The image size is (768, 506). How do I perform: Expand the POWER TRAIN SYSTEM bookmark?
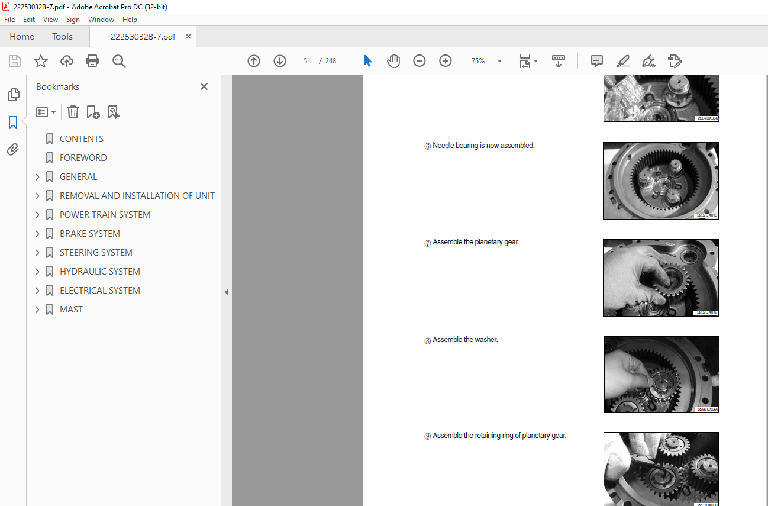pyautogui.click(x=37, y=215)
